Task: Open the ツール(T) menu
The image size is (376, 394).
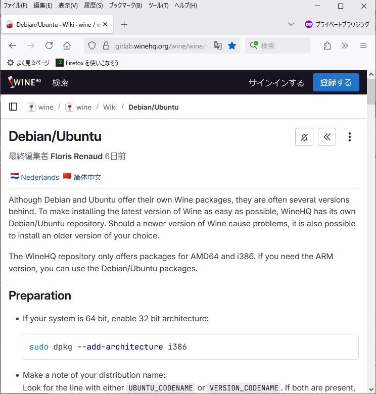Action: click(158, 6)
